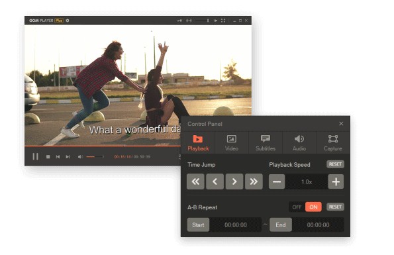Click the Start time field 00:00:00

point(236,225)
